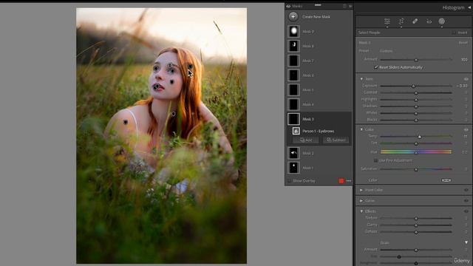Image resolution: width=473 pixels, height=266 pixels.
Task: Collapse the Effects section triangle
Action: [361, 211]
